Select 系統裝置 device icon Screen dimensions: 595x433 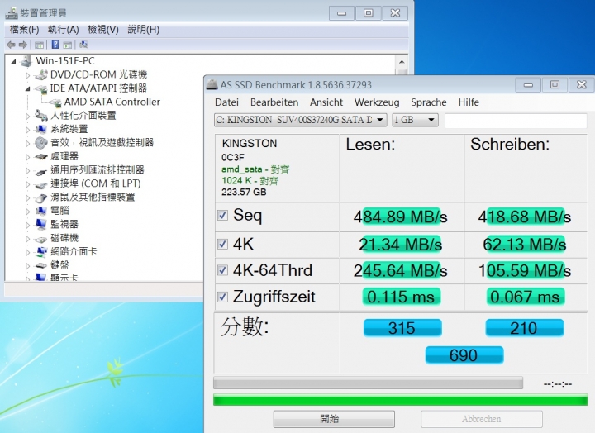tap(41, 129)
